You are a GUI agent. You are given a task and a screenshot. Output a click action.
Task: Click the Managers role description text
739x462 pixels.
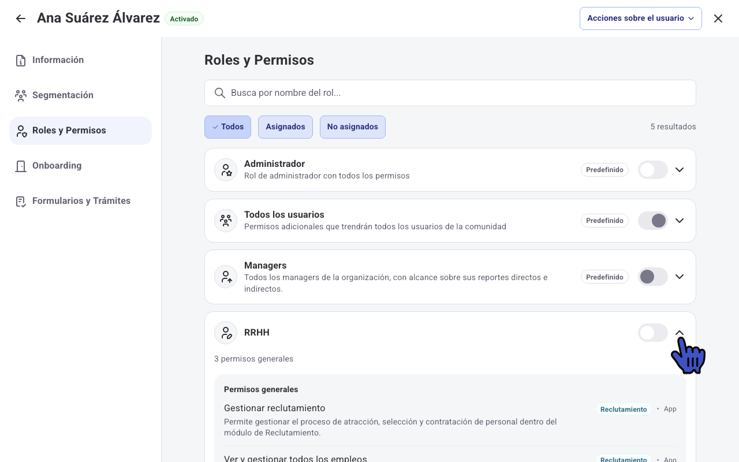coord(396,283)
